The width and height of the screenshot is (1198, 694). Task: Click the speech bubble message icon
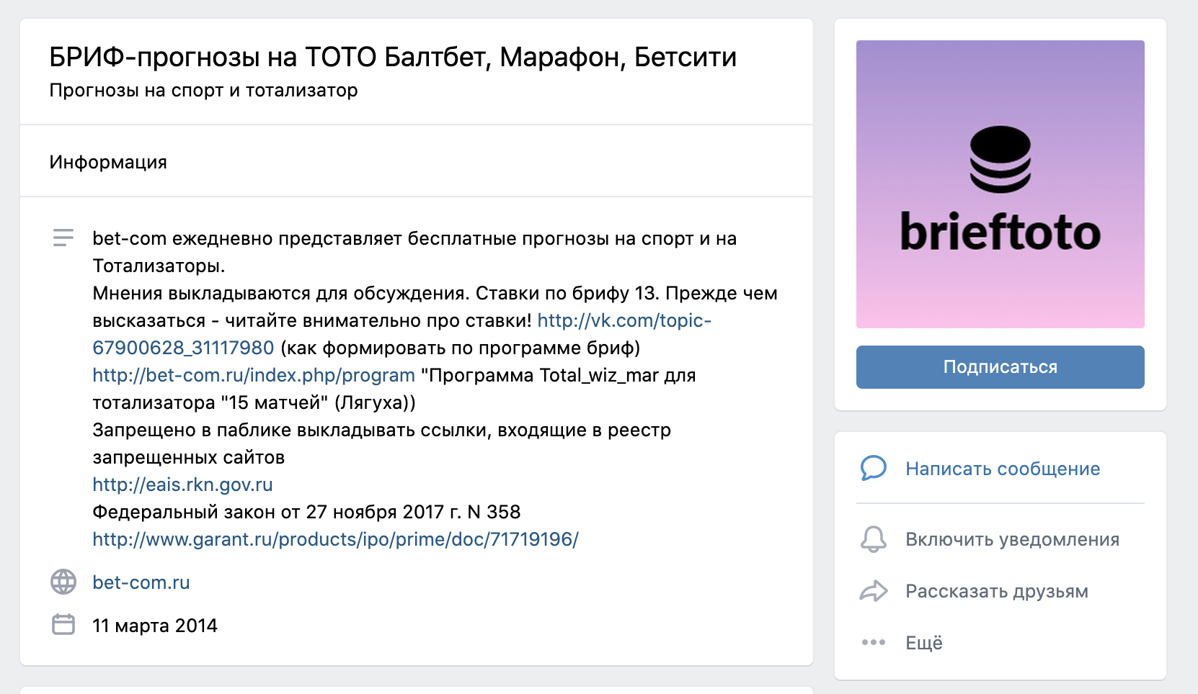[x=873, y=468]
